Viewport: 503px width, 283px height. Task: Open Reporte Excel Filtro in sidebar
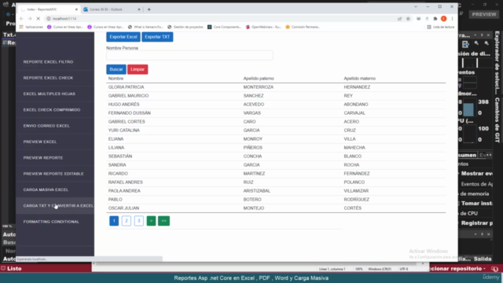tap(48, 61)
